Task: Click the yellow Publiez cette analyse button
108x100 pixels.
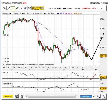Action: [x=38, y=8]
